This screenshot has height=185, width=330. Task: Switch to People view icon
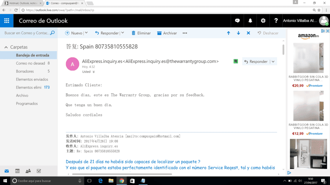point(28,171)
